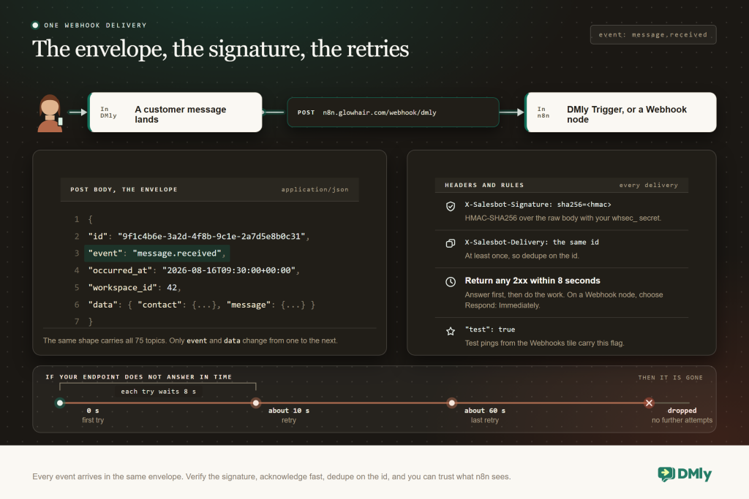This screenshot has width=749, height=499.
Task: Click 'X-Salesbot-Delivery: the same id' text
Action: (532, 243)
